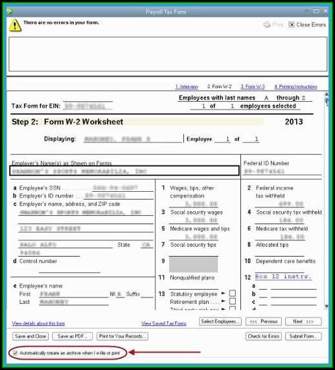Click the Federal ID Number field
Screen dimensions: 335x370
[282, 171]
